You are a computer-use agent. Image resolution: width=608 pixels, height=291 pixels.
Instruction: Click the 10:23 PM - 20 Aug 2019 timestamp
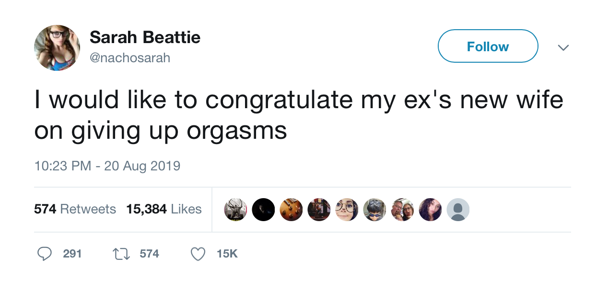click(x=107, y=166)
